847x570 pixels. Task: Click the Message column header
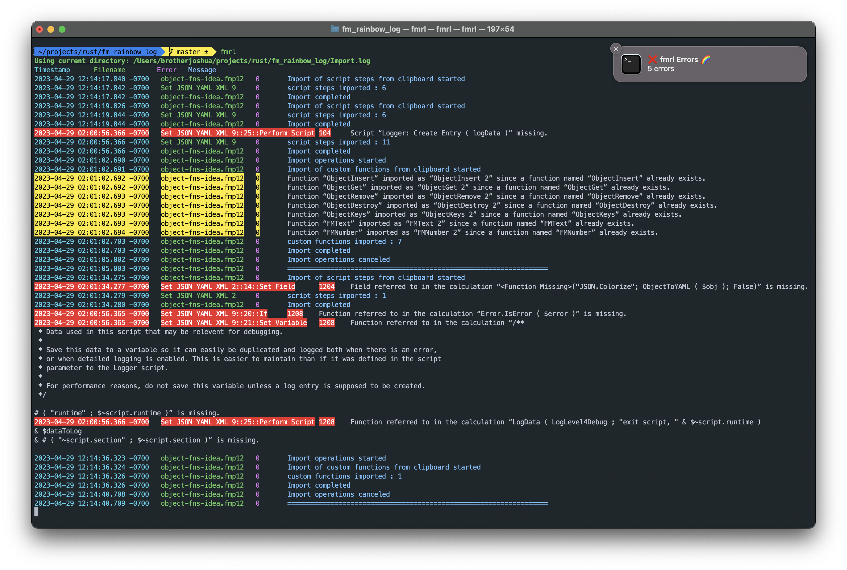coord(202,70)
